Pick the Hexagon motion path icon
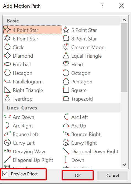The width and height of the screenshot is (131, 184). pyautogui.click(x=7, y=73)
